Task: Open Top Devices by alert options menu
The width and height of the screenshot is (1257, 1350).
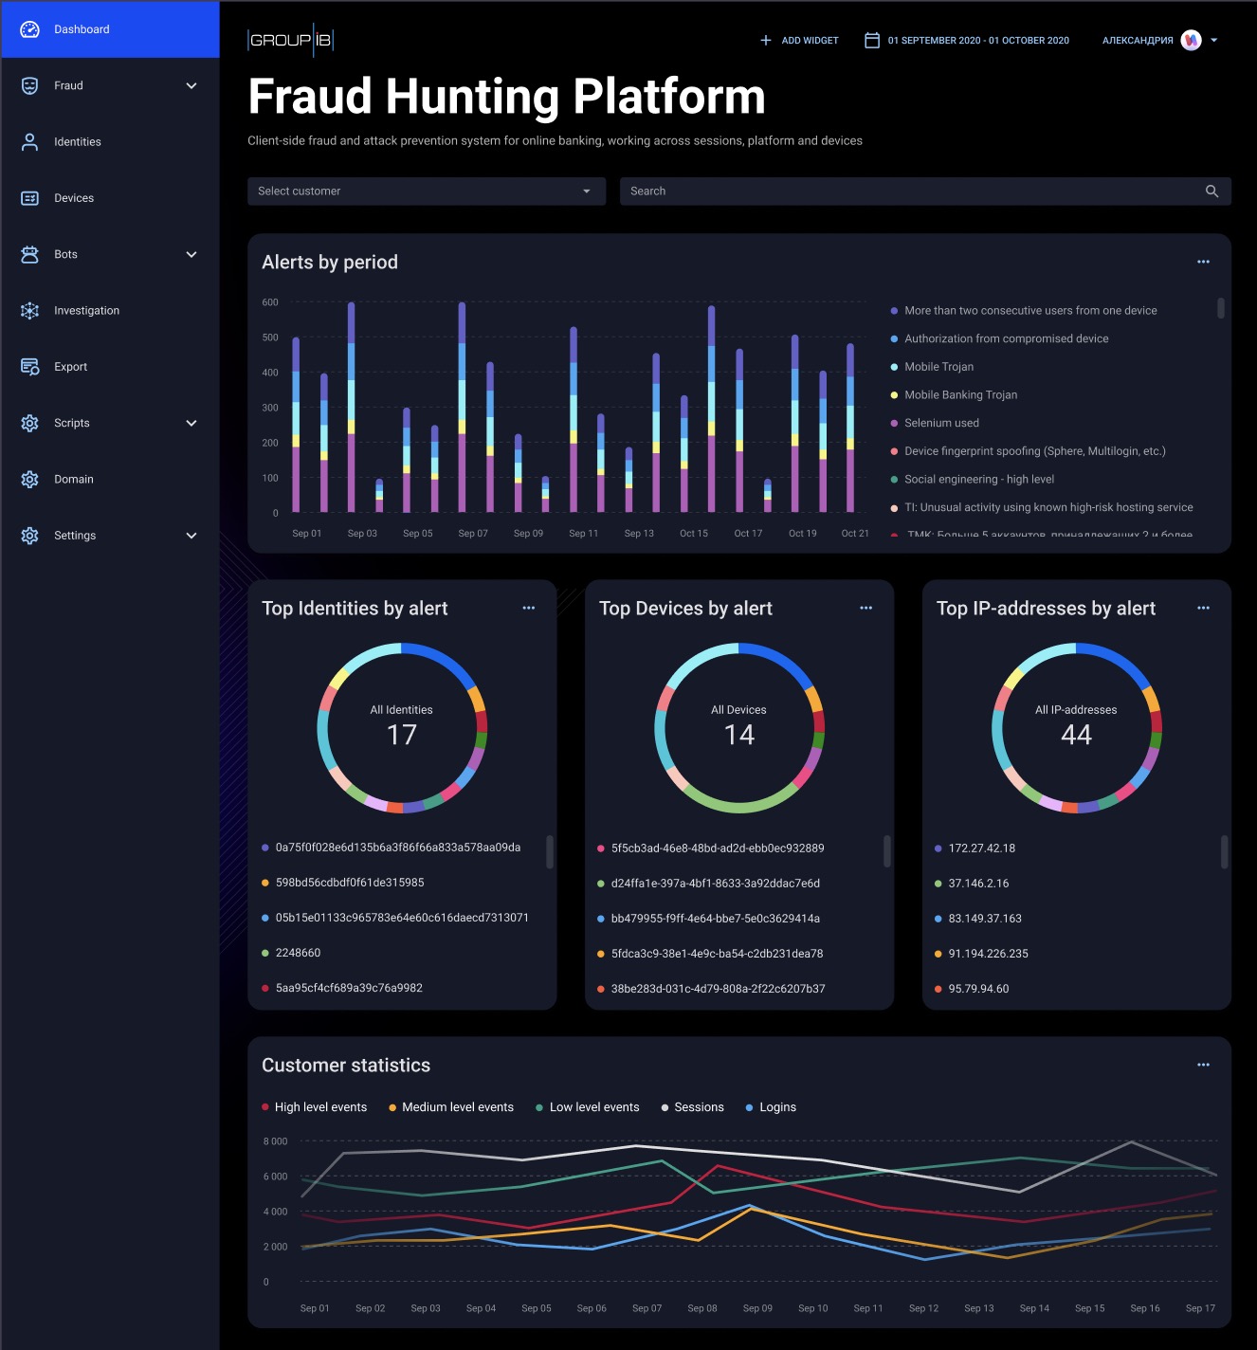Action: (x=866, y=608)
